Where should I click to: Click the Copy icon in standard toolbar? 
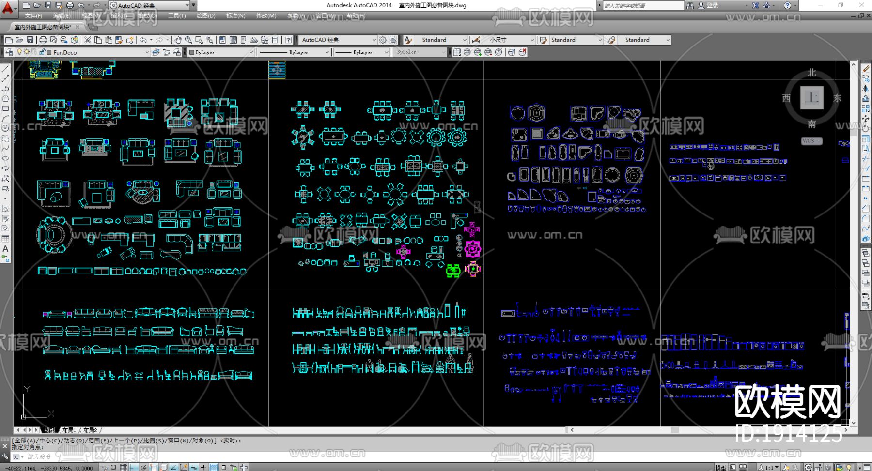pyautogui.click(x=98, y=40)
